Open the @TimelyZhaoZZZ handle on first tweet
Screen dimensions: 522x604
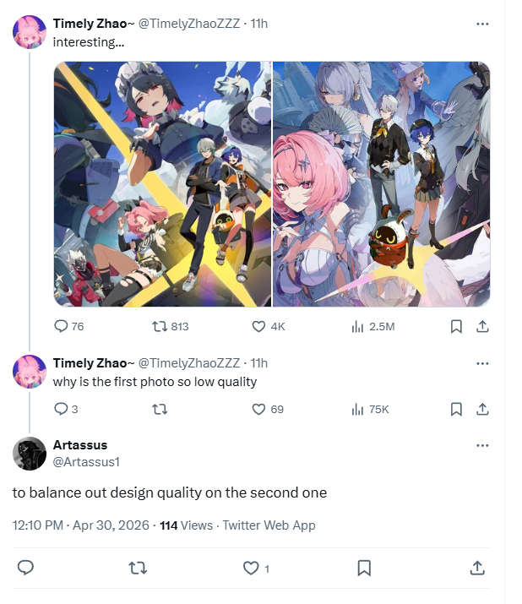click(188, 24)
